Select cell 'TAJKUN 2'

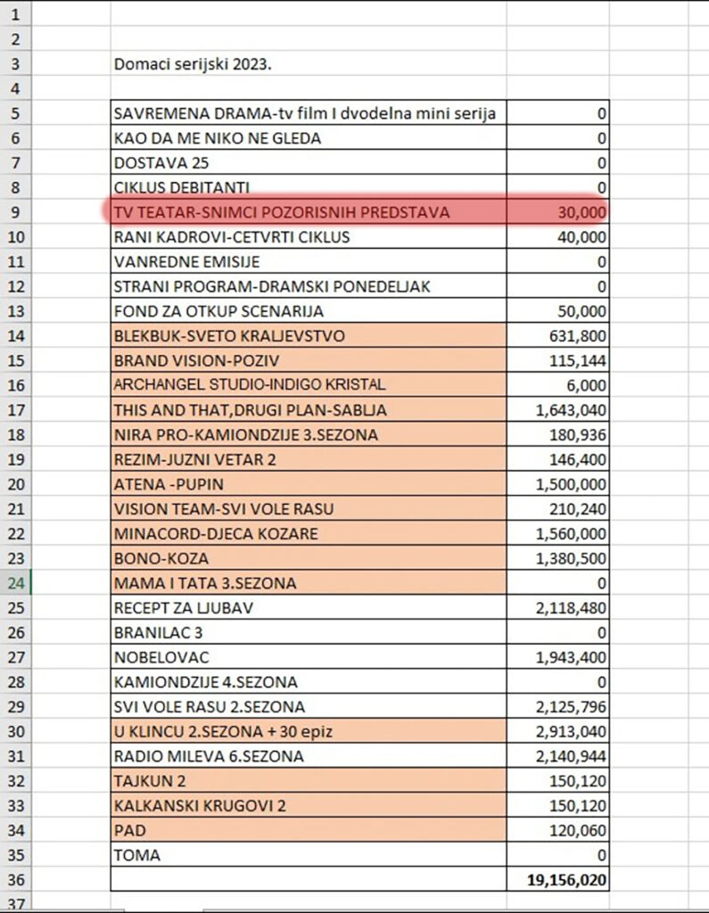tap(309, 781)
